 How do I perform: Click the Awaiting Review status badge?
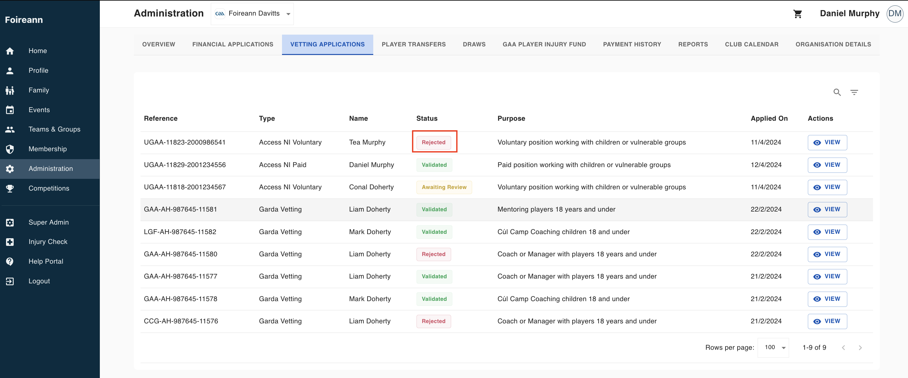(x=444, y=187)
